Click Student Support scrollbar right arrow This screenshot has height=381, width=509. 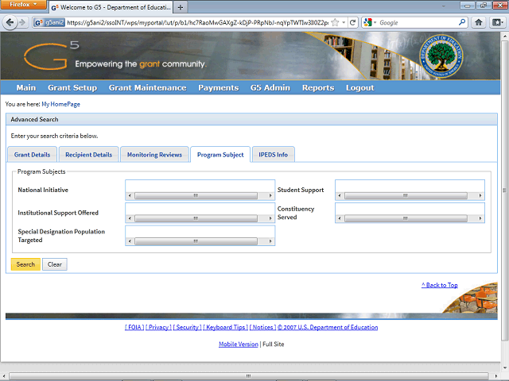point(480,196)
